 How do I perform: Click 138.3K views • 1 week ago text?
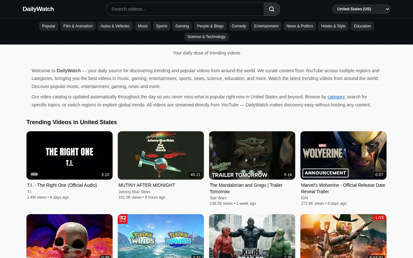(233, 203)
